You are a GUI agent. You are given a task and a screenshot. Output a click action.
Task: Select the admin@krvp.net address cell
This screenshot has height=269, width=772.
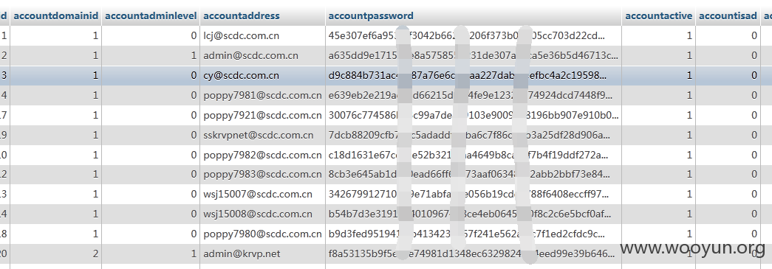click(x=262, y=254)
